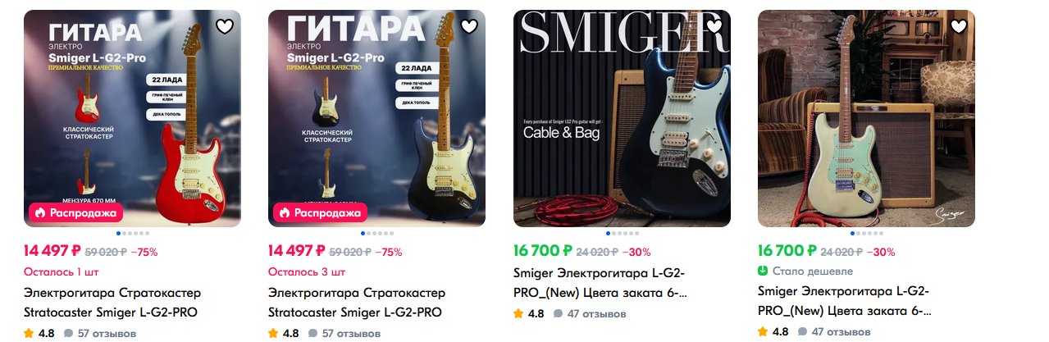This screenshot has height=342, width=1049.
Task: Toggle favorite heart on dark blue guitar ad
Action: pyautogui.click(x=469, y=26)
